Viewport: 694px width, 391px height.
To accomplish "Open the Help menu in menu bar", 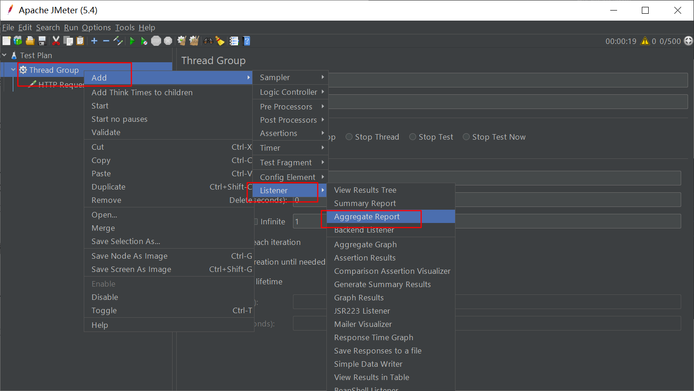I will click(x=147, y=27).
